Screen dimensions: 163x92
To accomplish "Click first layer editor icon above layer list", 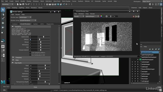I will (150, 49).
